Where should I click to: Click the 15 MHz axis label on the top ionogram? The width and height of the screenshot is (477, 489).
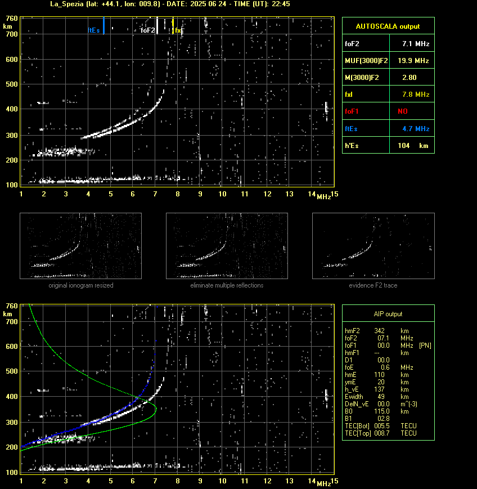point(334,194)
